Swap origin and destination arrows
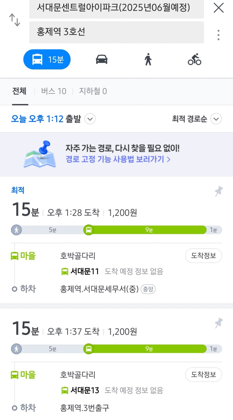Image resolution: width=233 pixels, height=420 pixels. click(x=15, y=20)
